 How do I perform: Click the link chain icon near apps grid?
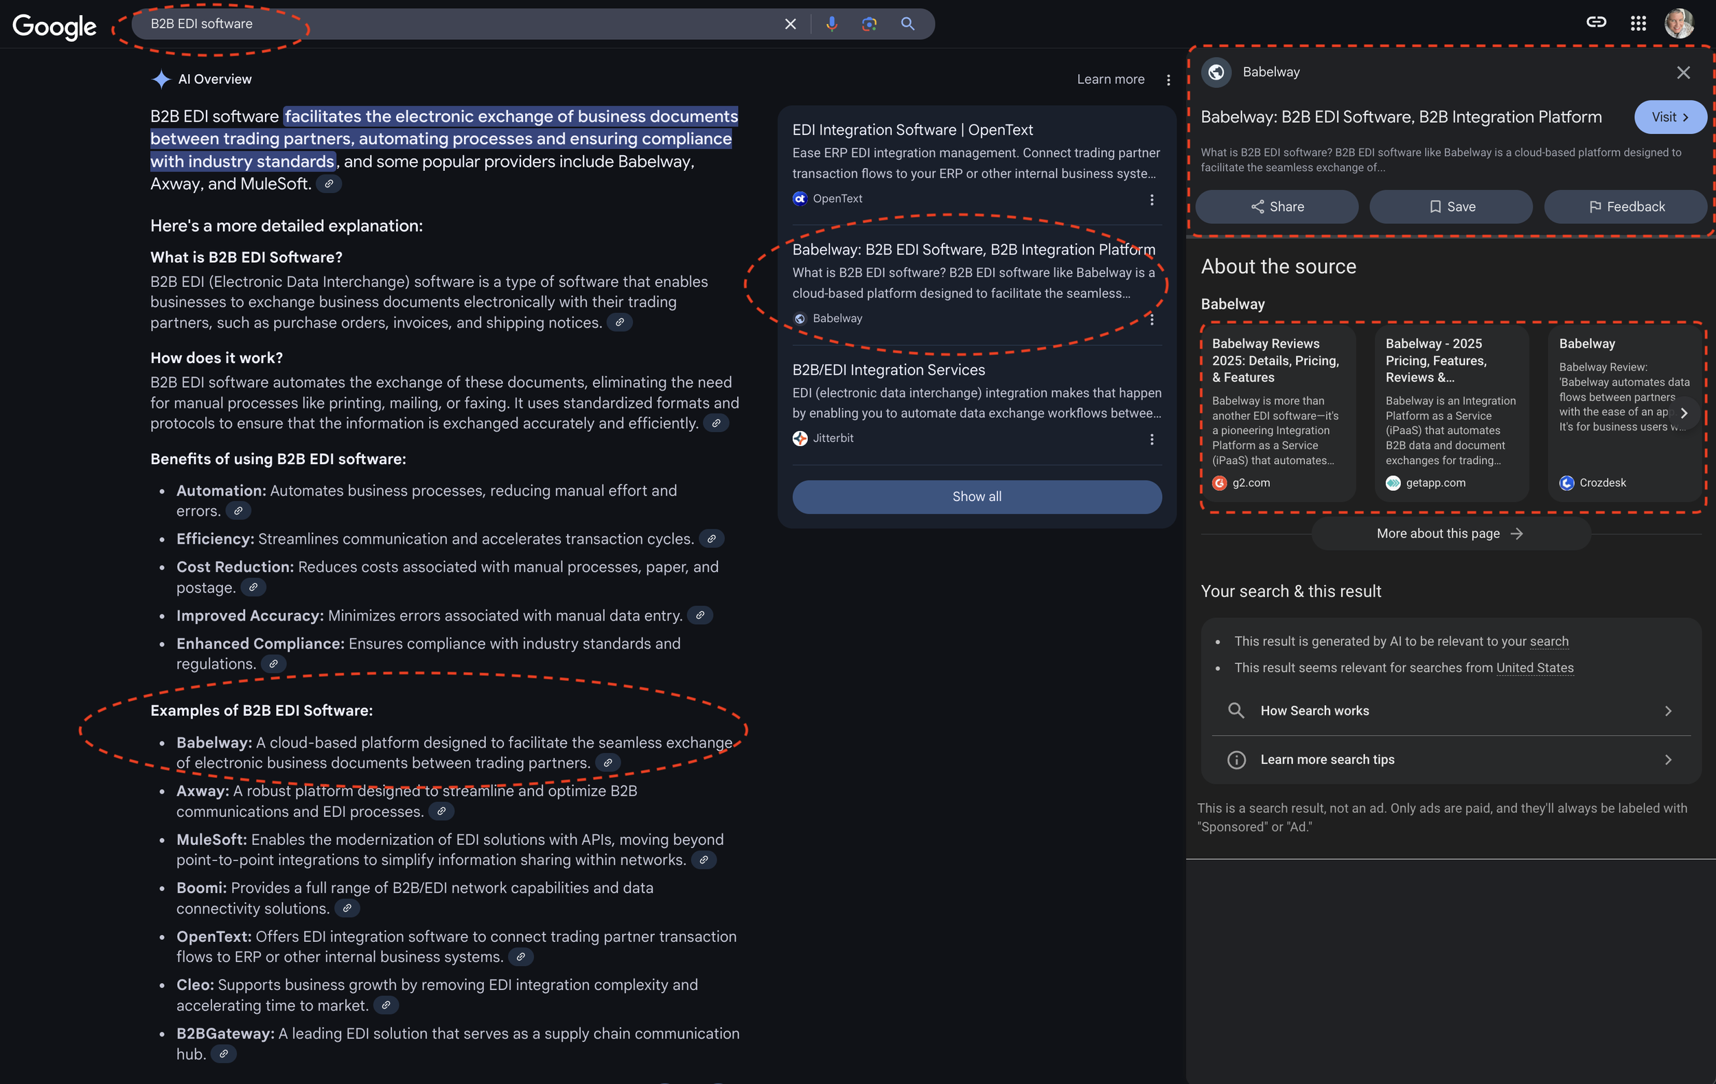[1596, 22]
